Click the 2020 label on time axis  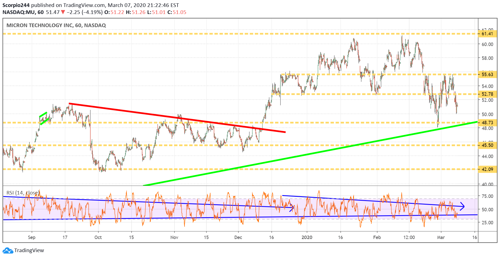[x=307, y=237]
